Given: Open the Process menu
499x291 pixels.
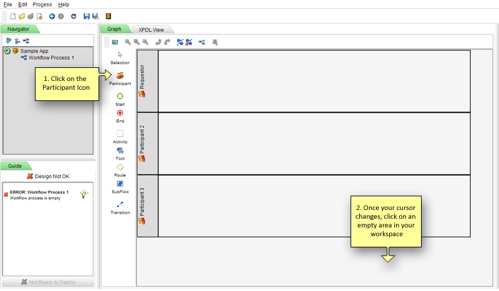Looking at the screenshot, I should coord(42,4).
